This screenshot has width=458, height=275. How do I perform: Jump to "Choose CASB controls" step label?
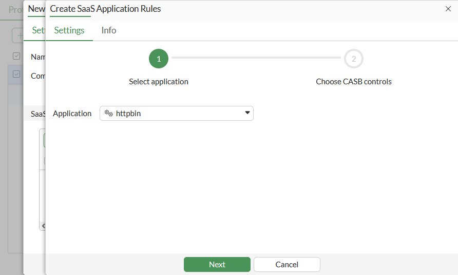click(x=354, y=82)
